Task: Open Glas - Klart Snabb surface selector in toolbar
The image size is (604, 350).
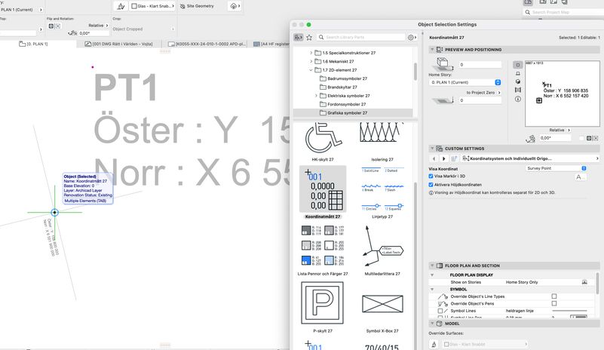Action: pos(152,6)
